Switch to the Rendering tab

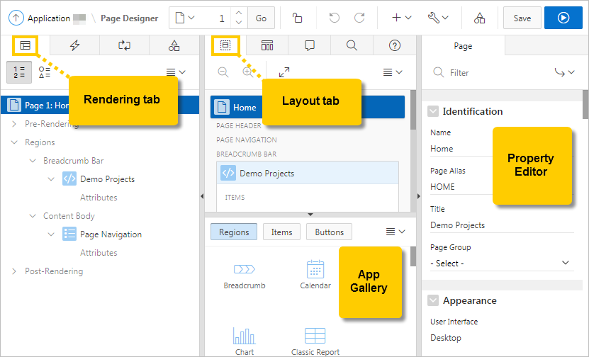point(26,46)
